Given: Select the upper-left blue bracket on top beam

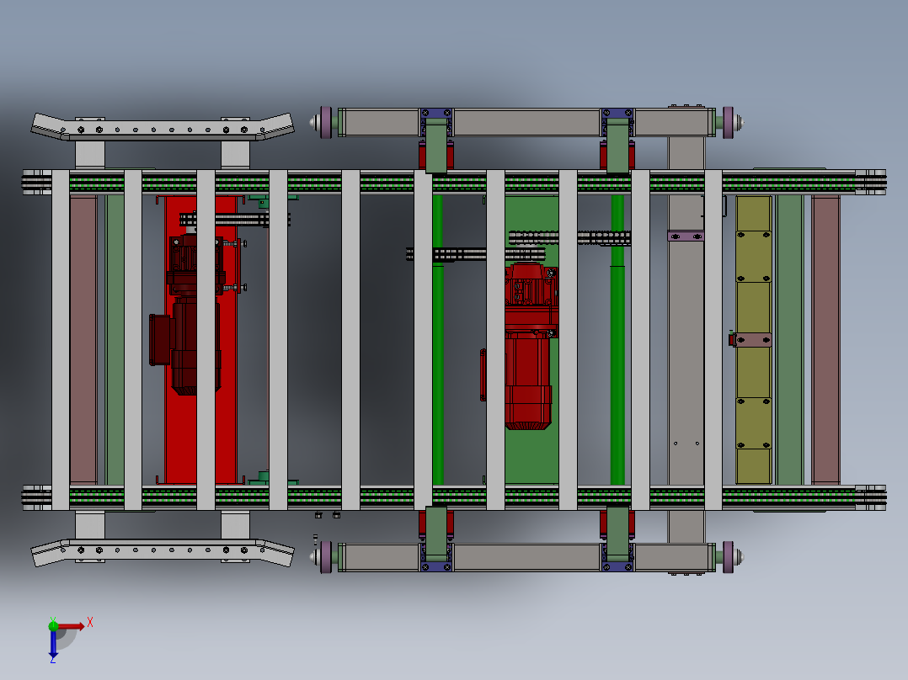Looking at the screenshot, I should click(436, 114).
